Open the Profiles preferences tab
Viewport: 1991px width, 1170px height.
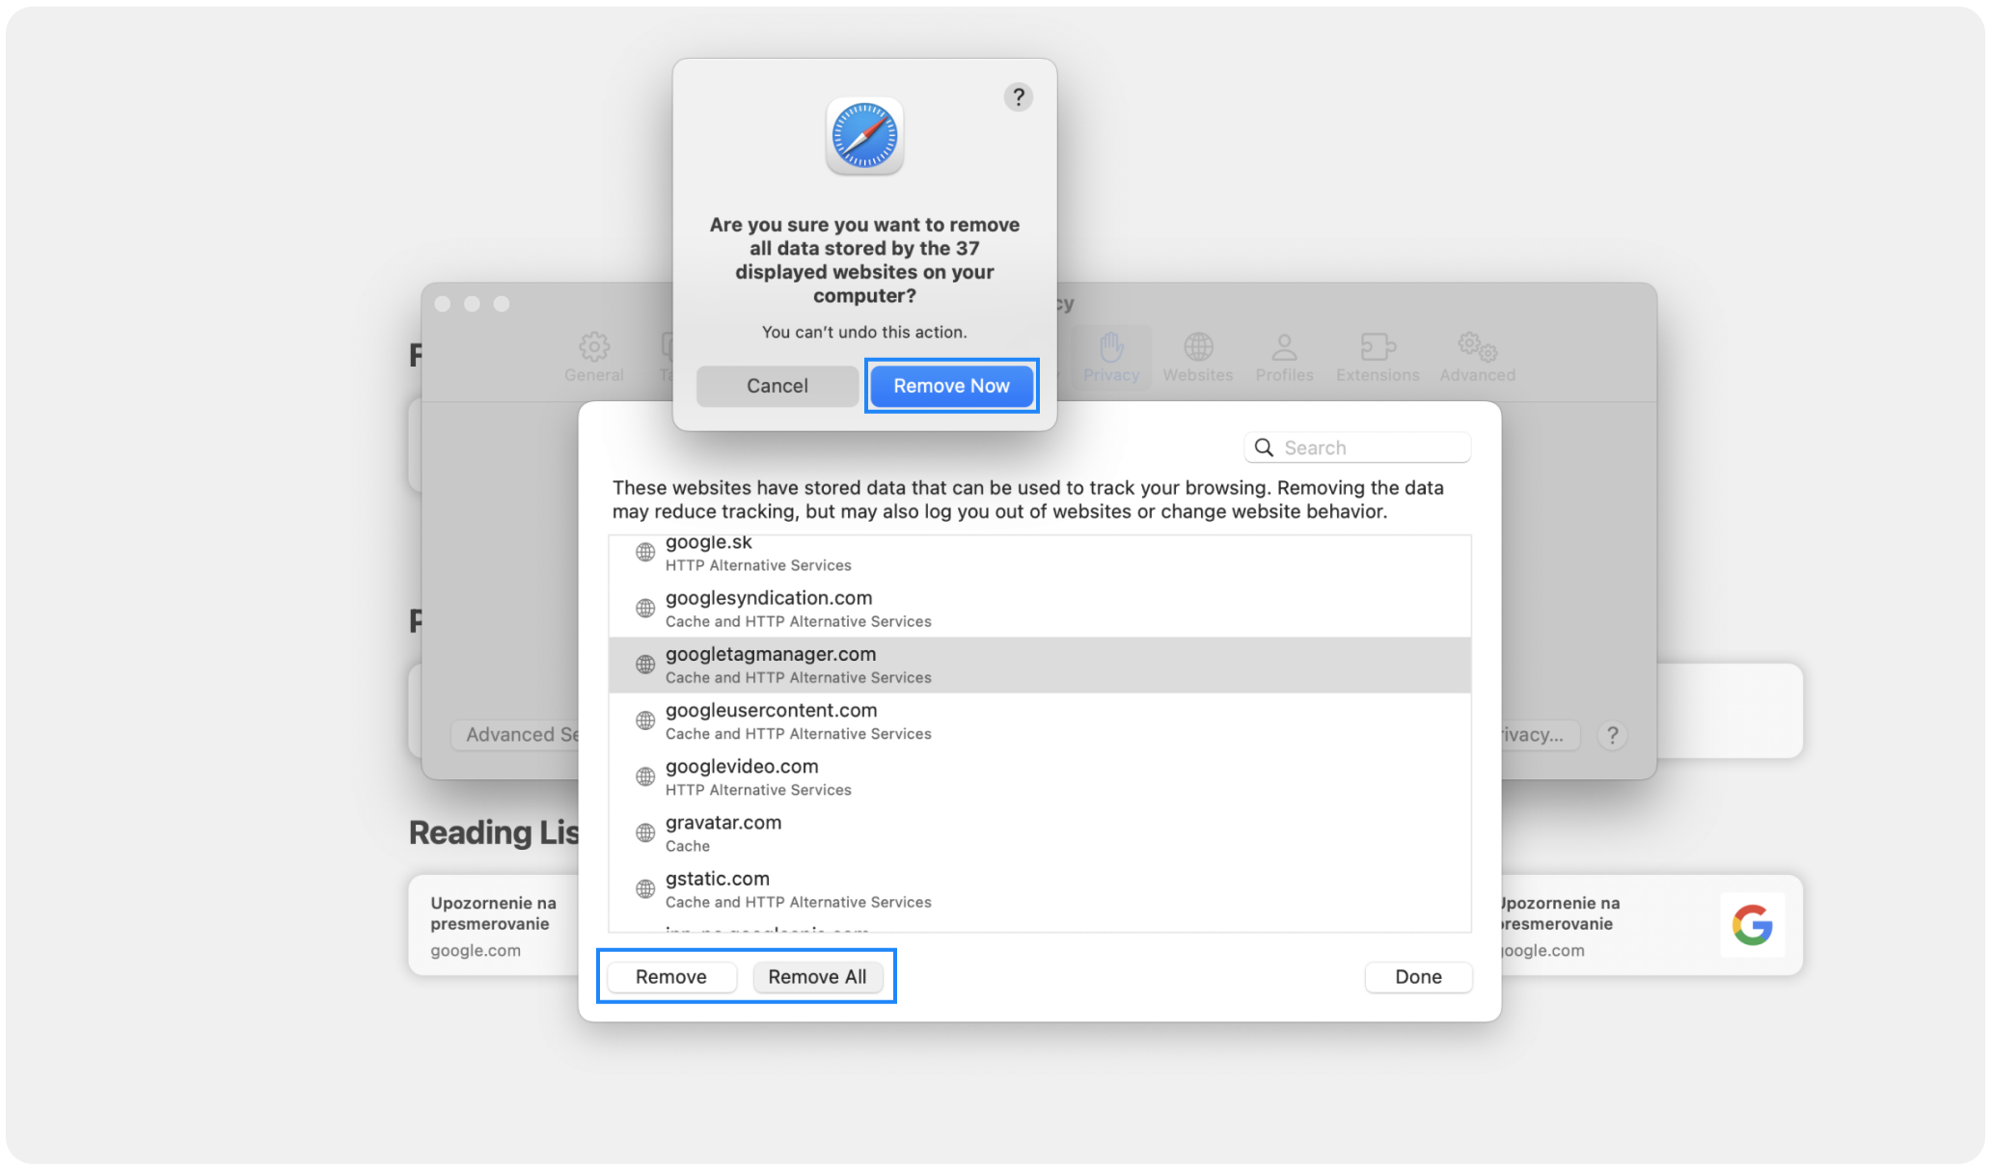tap(1284, 357)
